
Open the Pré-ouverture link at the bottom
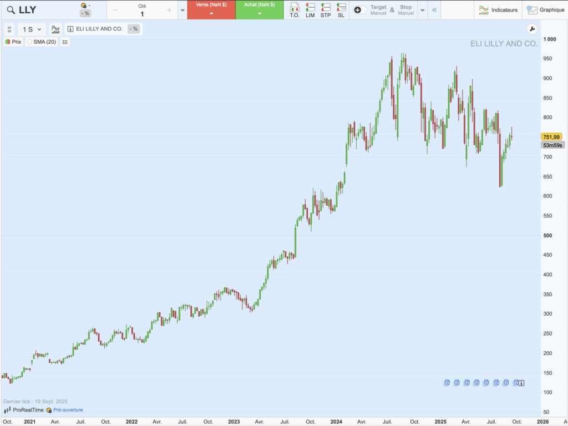[69, 410]
